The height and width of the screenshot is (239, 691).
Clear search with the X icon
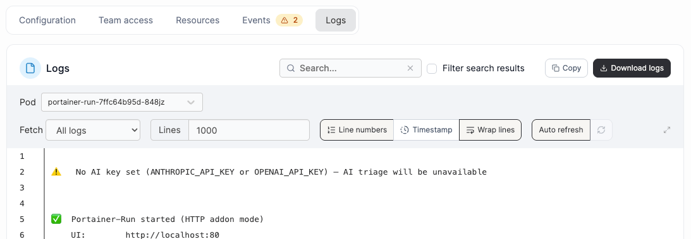410,68
